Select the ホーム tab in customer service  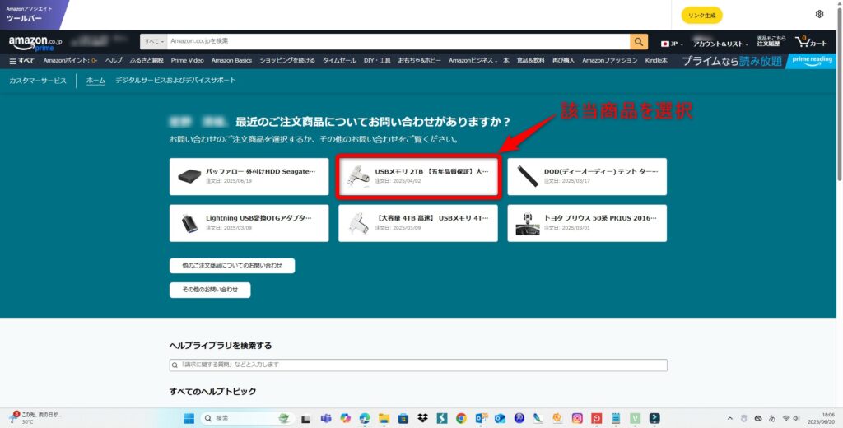point(95,81)
